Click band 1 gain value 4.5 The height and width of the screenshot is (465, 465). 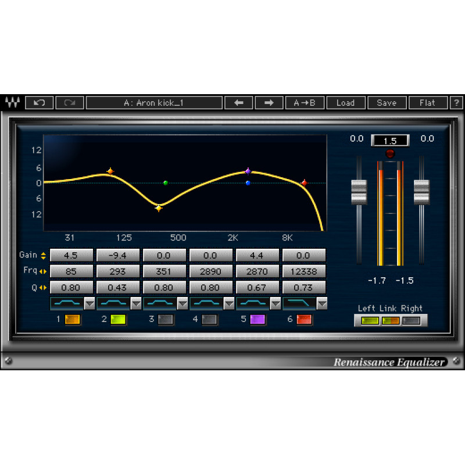pyautogui.click(x=71, y=255)
